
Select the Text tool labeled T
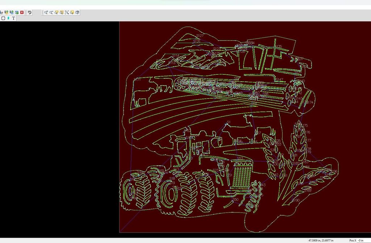click(x=14, y=18)
